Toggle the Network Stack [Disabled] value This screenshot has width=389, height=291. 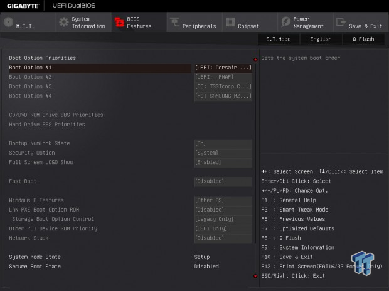223,238
